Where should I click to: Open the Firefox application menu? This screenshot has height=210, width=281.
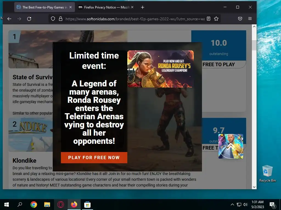[x=250, y=19]
